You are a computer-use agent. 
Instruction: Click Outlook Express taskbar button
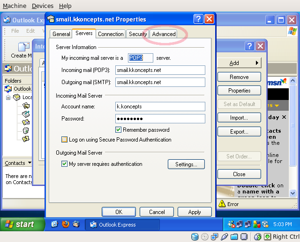122,225
